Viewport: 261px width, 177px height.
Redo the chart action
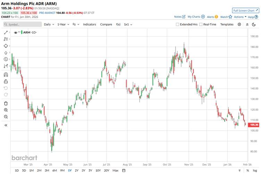coord(6,95)
